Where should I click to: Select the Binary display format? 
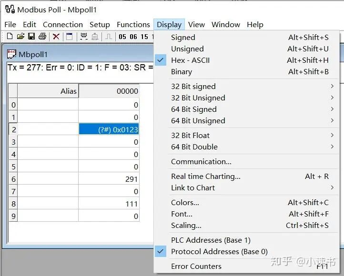[247, 72]
